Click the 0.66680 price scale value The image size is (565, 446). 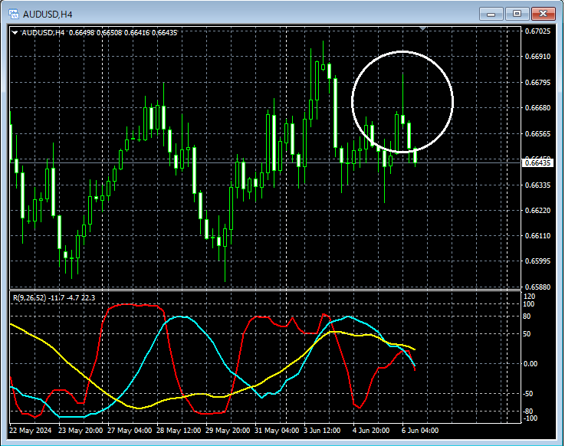tap(537, 108)
